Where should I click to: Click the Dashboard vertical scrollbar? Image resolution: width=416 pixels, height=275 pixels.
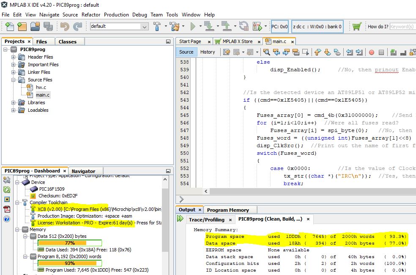click(165, 220)
